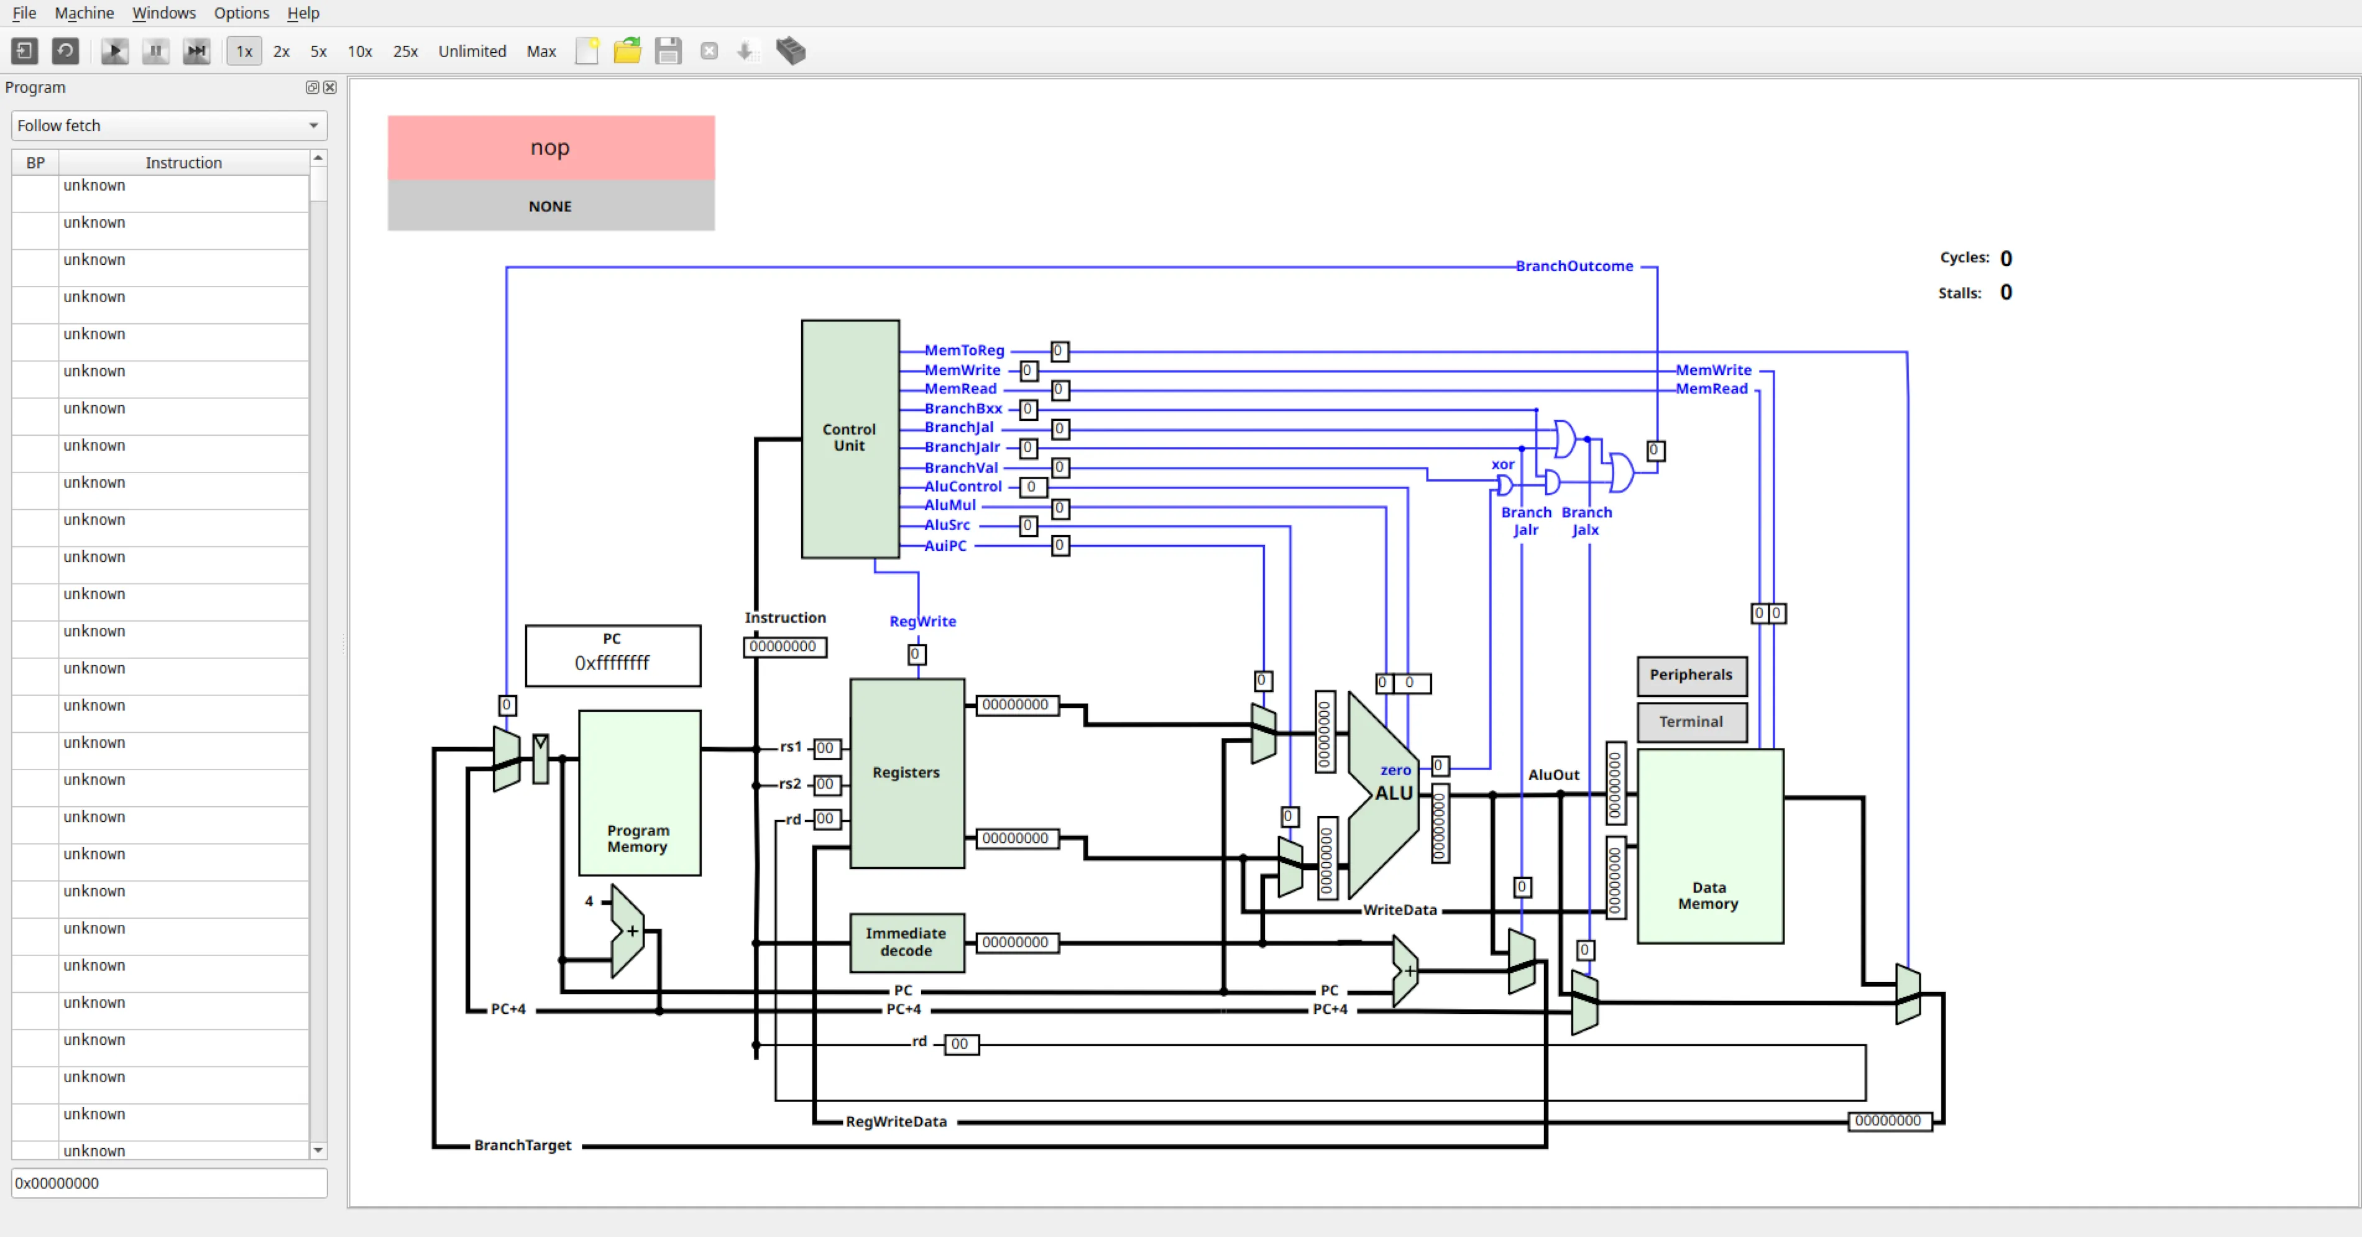Click the MemToReg signal label
2362x1237 pixels.
tap(965, 351)
